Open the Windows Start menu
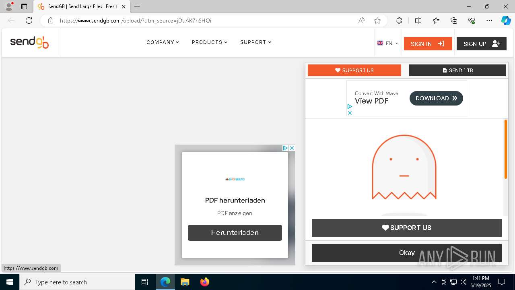This screenshot has height=290, width=515. coord(10,282)
